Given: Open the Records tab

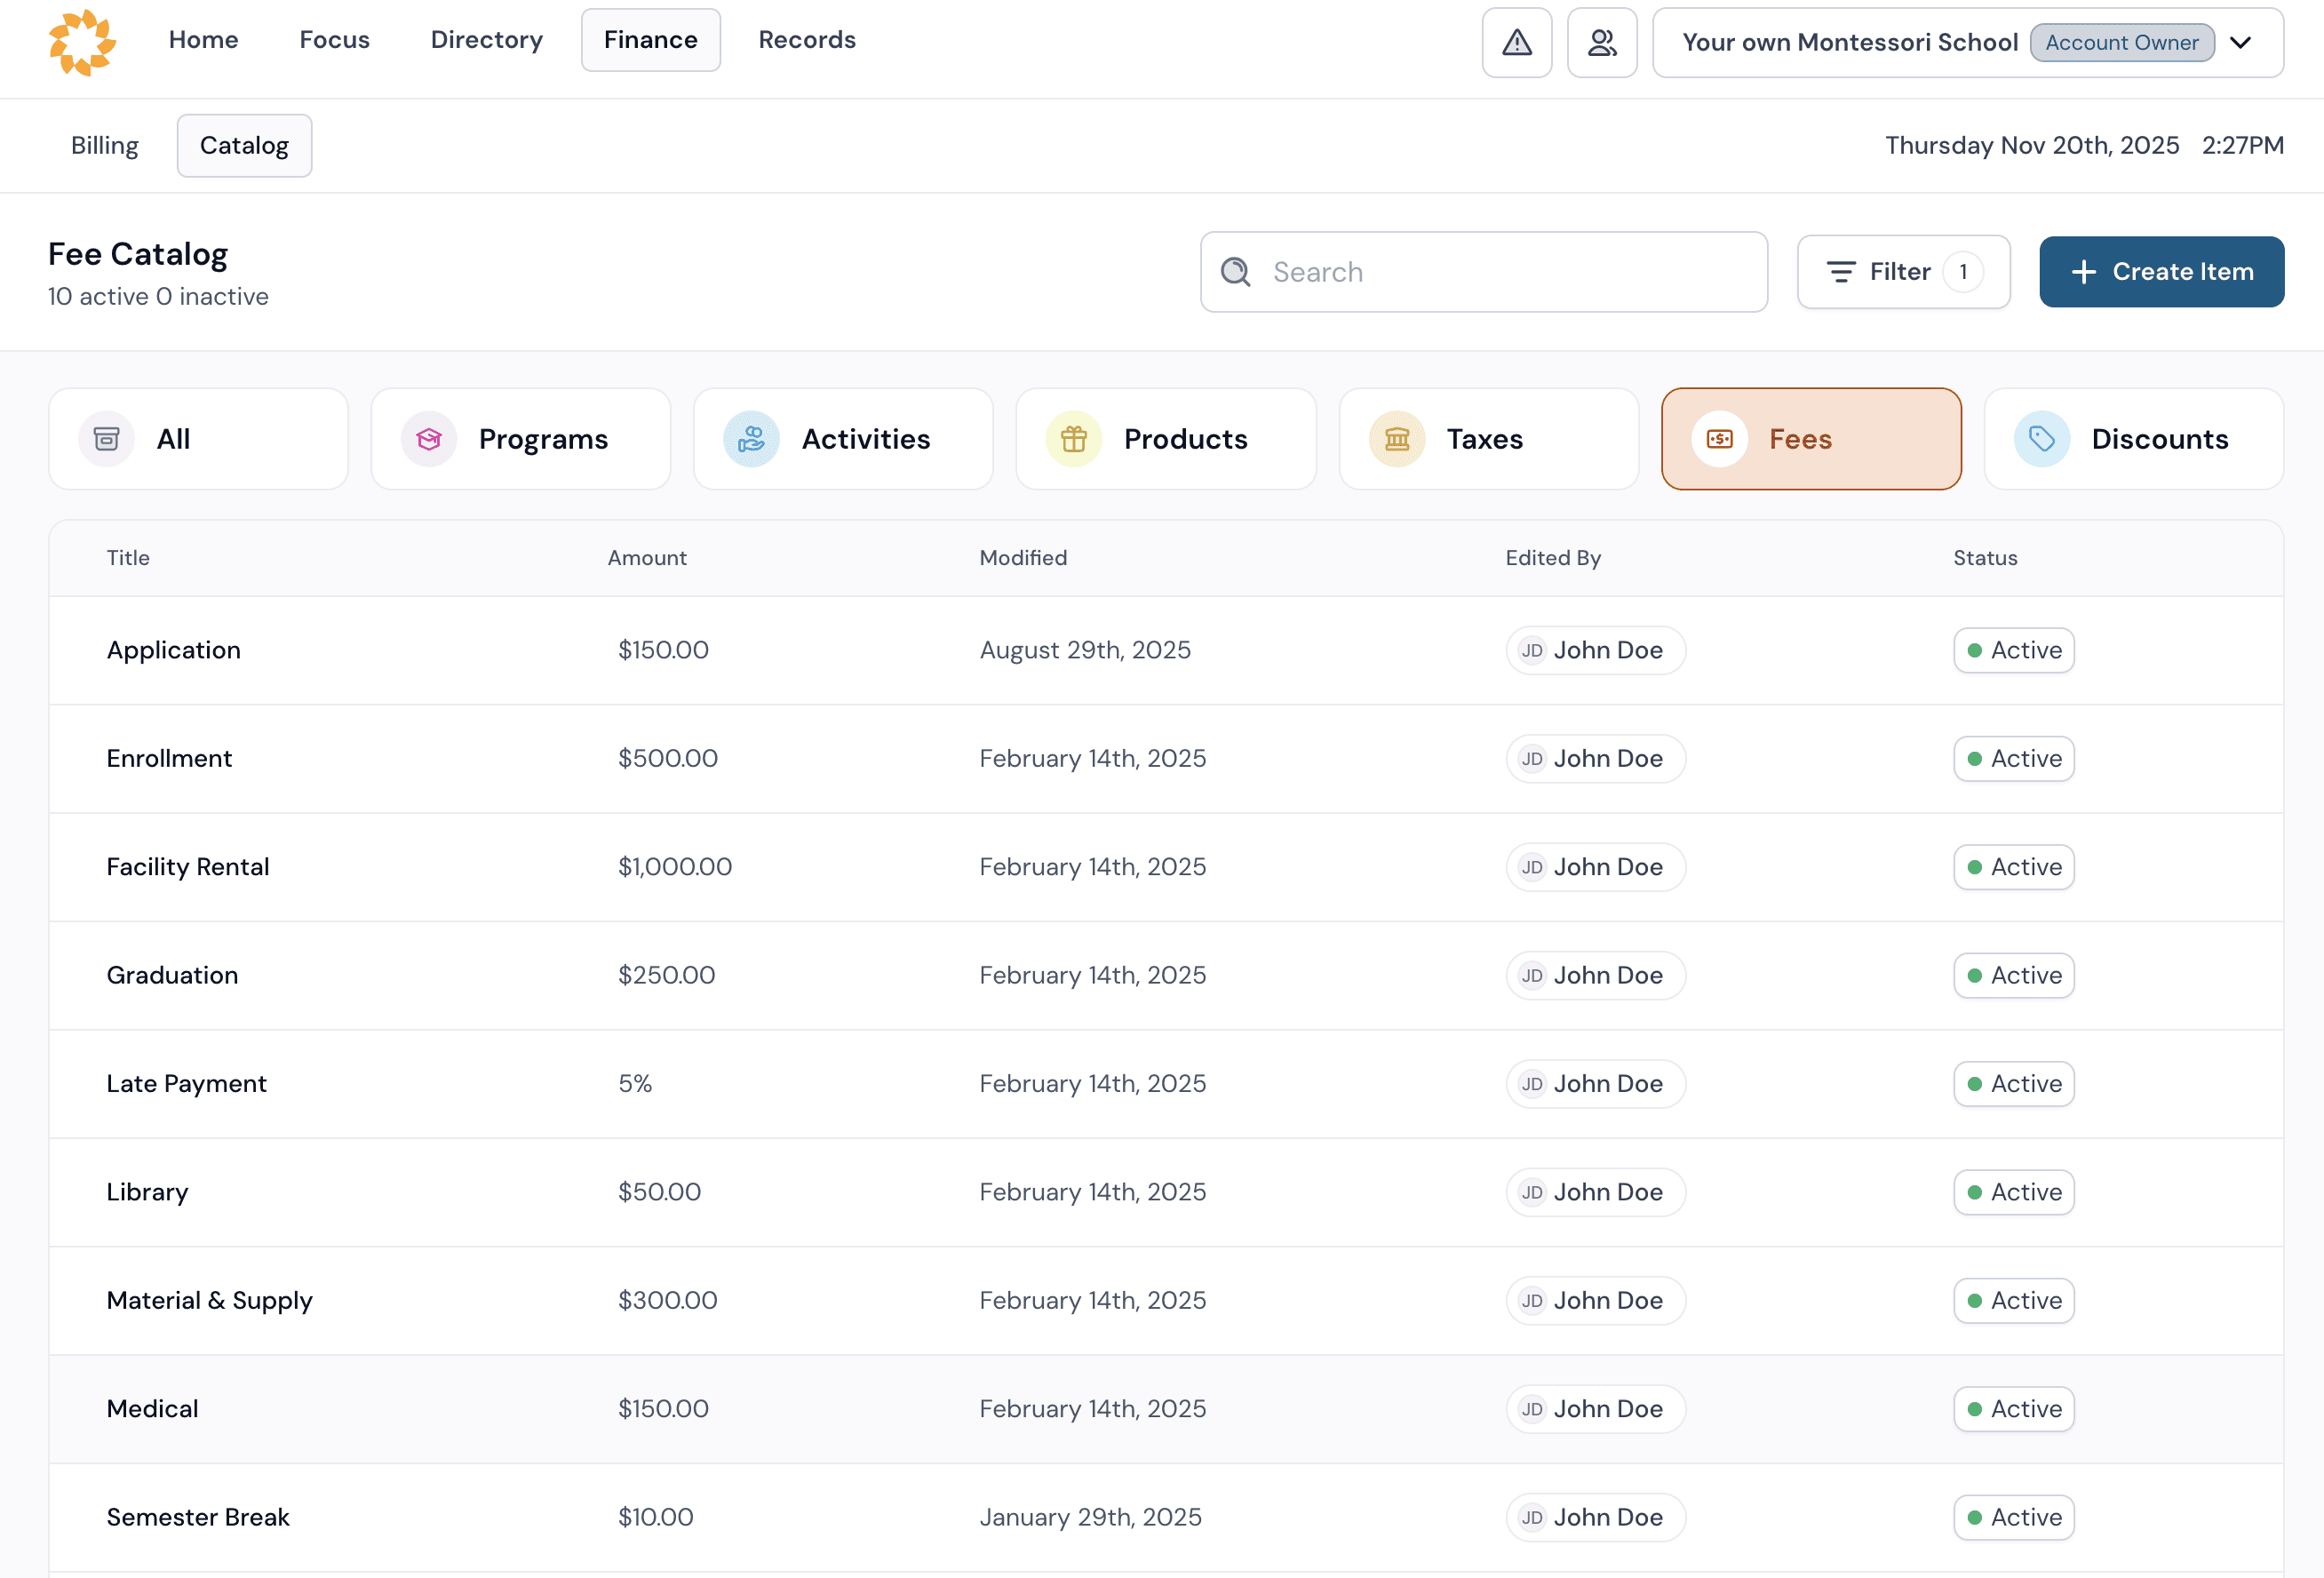Looking at the screenshot, I should (806, 40).
